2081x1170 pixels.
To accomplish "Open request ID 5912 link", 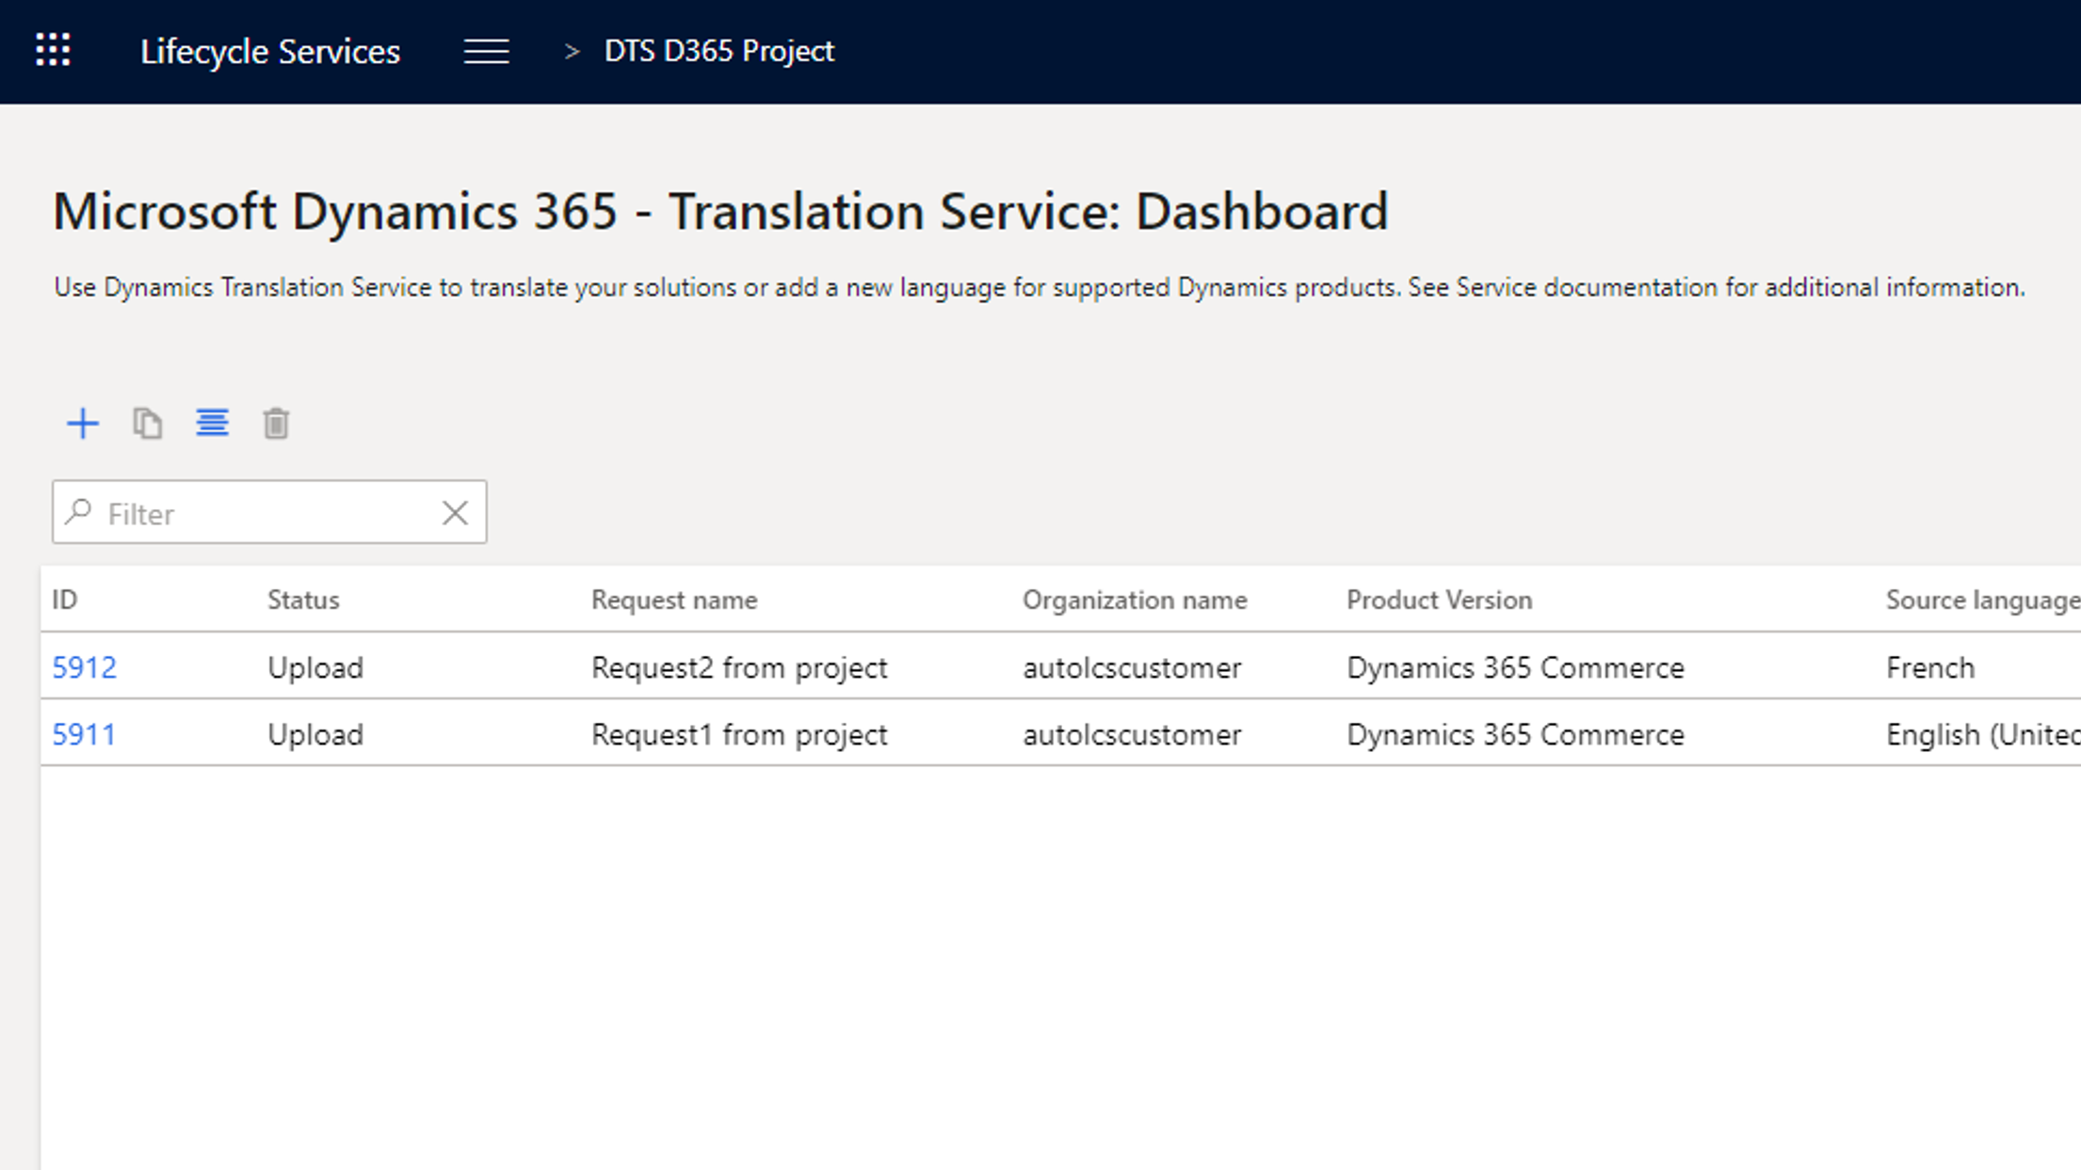I will [x=85, y=667].
